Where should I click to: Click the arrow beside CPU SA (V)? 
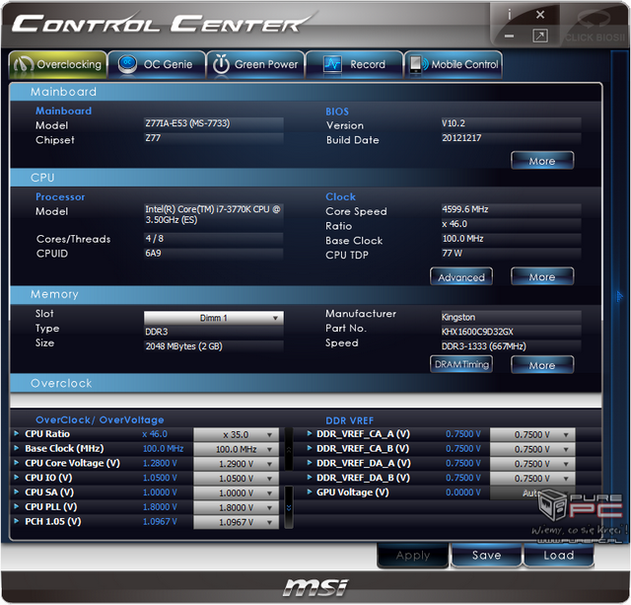coord(17,492)
